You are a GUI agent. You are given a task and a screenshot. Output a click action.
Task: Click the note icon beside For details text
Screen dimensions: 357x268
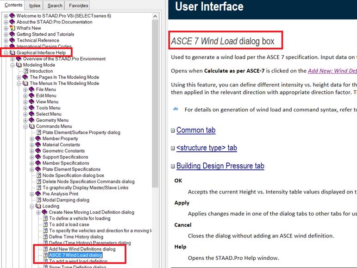(x=176, y=109)
